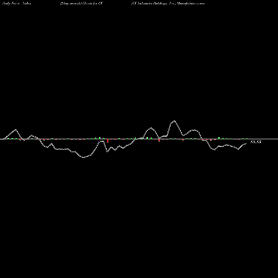Click the 'Daily Force Index' title text

17,3
